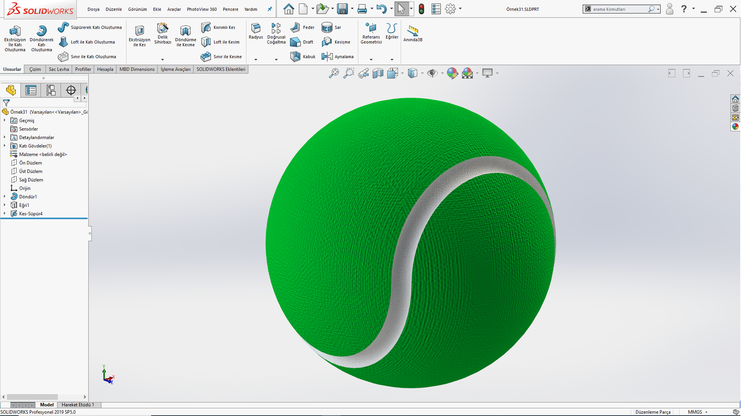
Task: Select Döndürme ile Kesme tool
Action: pyautogui.click(x=185, y=35)
